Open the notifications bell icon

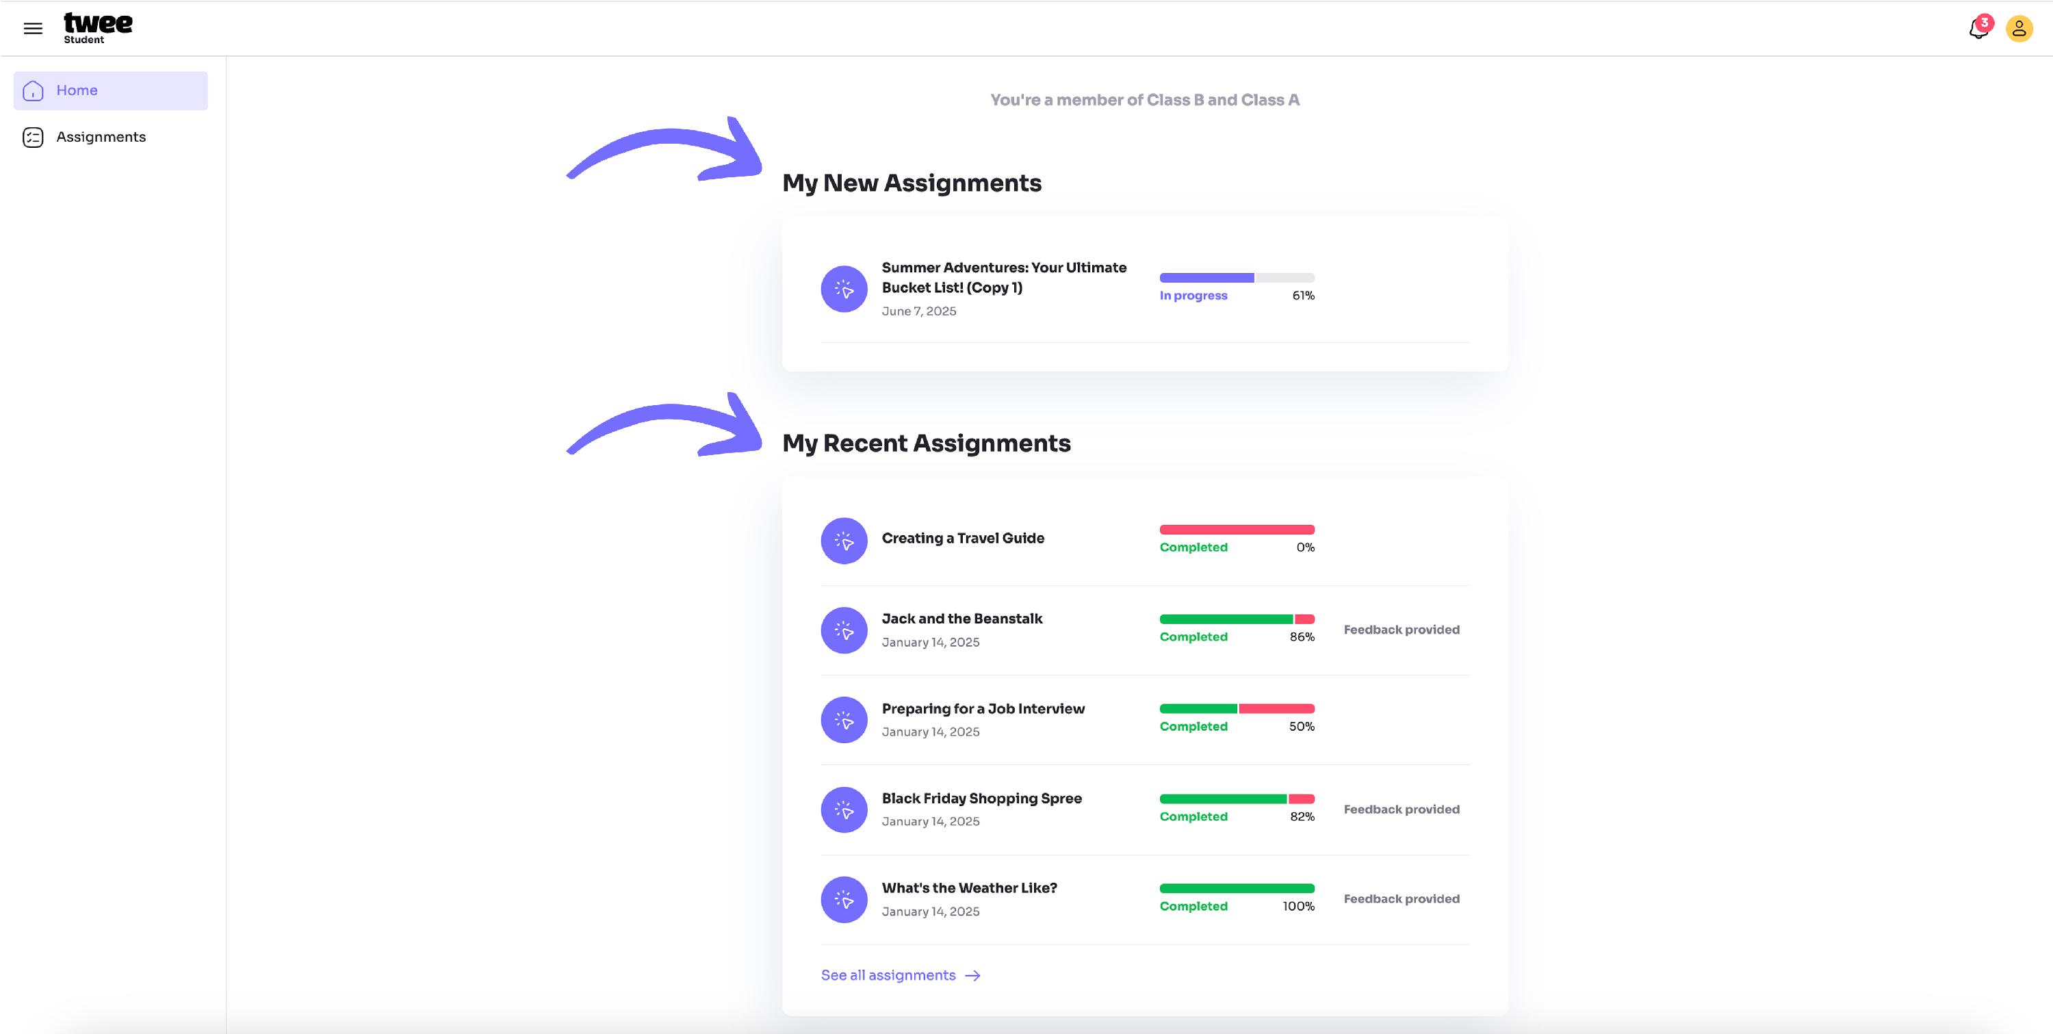[1978, 29]
